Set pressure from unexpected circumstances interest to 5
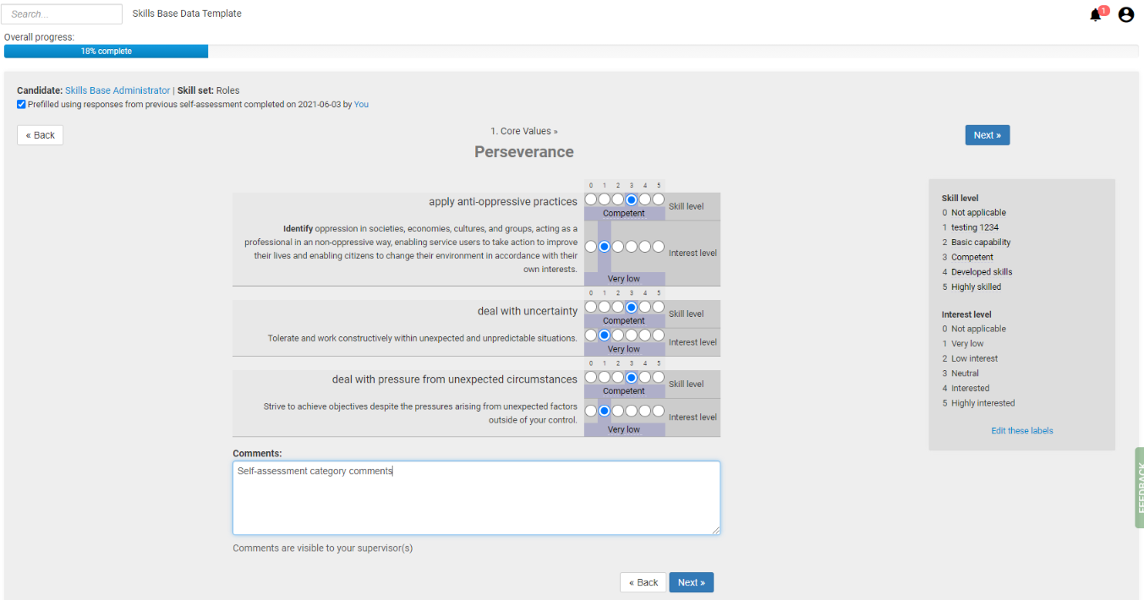Screen dimensions: 1144x600 pos(658,411)
